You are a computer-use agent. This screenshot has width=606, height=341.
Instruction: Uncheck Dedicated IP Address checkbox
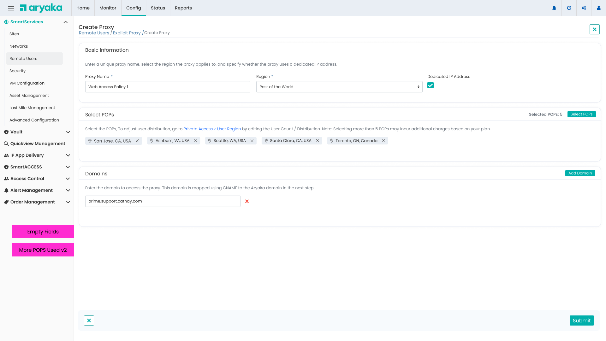pyautogui.click(x=430, y=85)
